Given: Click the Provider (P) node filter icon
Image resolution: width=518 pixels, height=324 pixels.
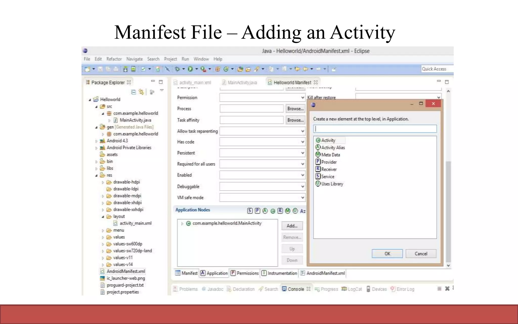Looking at the screenshot, I should pyautogui.click(x=257, y=211).
